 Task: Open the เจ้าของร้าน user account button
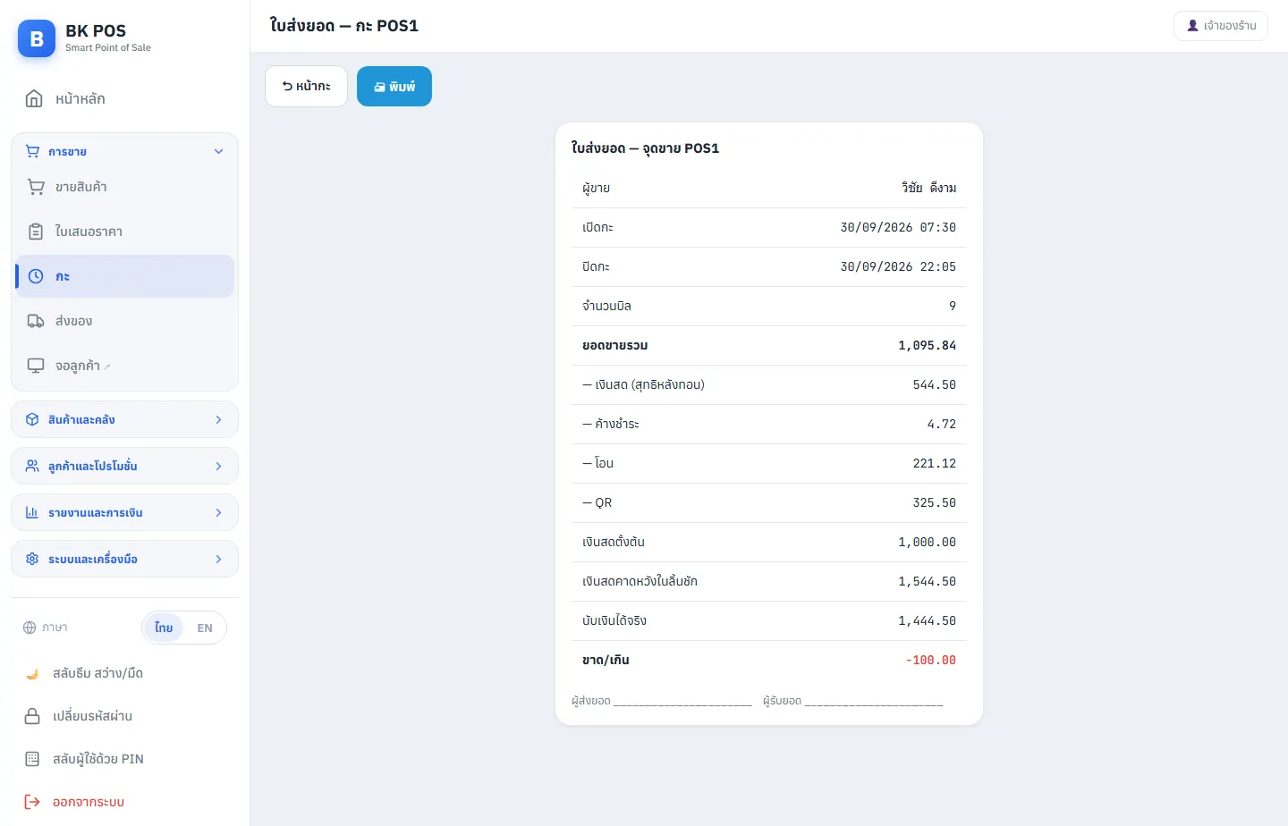[1221, 26]
